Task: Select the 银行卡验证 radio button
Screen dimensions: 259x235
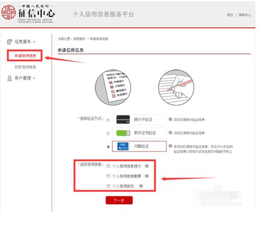Action: coord(108,120)
